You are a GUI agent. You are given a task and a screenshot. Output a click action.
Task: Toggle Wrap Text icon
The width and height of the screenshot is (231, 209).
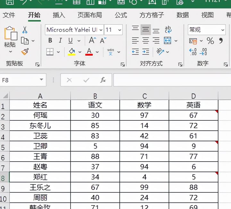pos(168,29)
